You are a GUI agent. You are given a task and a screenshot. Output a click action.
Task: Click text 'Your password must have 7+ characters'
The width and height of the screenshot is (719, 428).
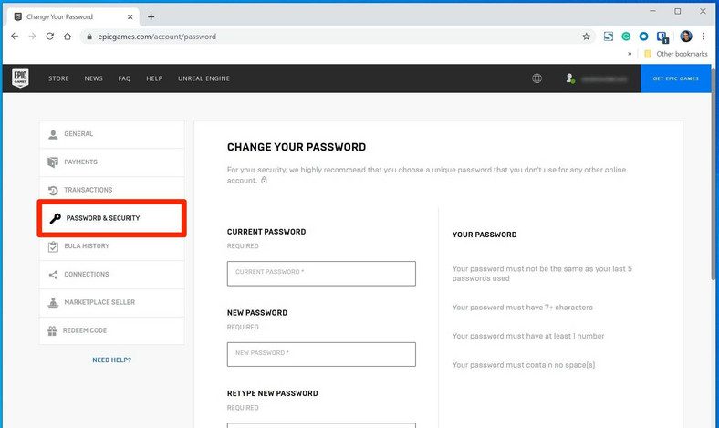(522, 308)
